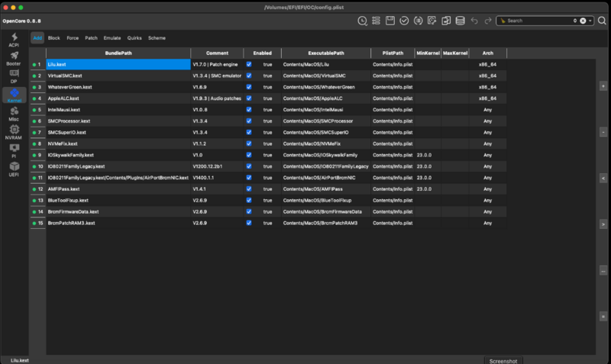This screenshot has width=611, height=364.
Task: Click the Arch cell for IntelMausi.kext
Action: click(487, 110)
